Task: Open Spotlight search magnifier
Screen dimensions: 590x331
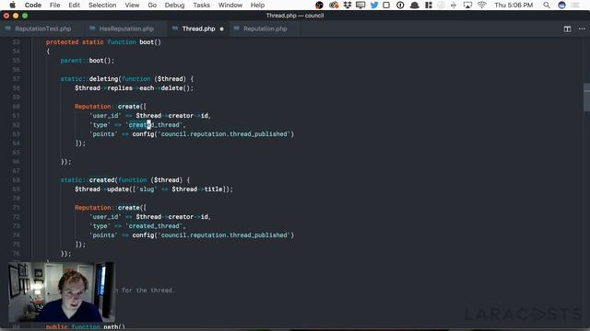Action: tap(547, 5)
